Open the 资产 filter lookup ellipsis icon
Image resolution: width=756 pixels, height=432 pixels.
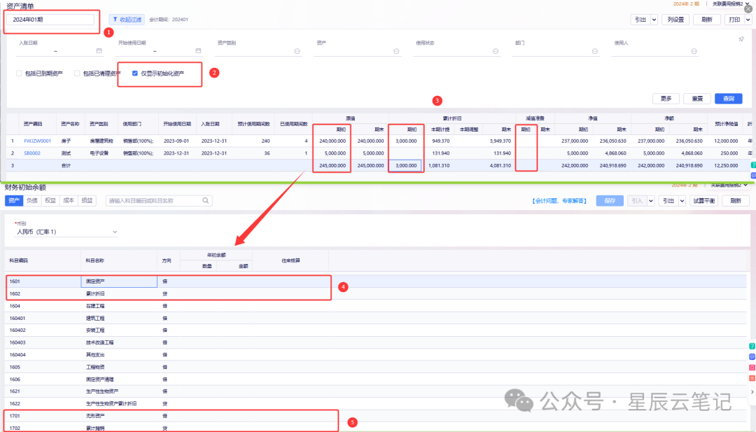click(x=396, y=51)
